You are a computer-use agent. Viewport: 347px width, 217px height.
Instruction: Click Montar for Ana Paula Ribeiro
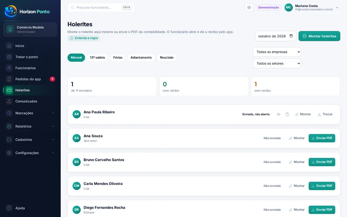point(303,114)
